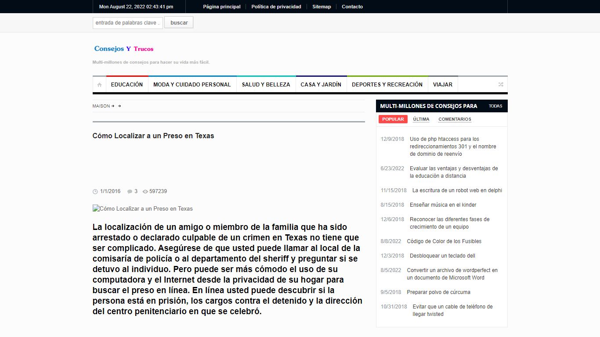Open the Educación category
The image size is (600, 337).
tap(127, 84)
